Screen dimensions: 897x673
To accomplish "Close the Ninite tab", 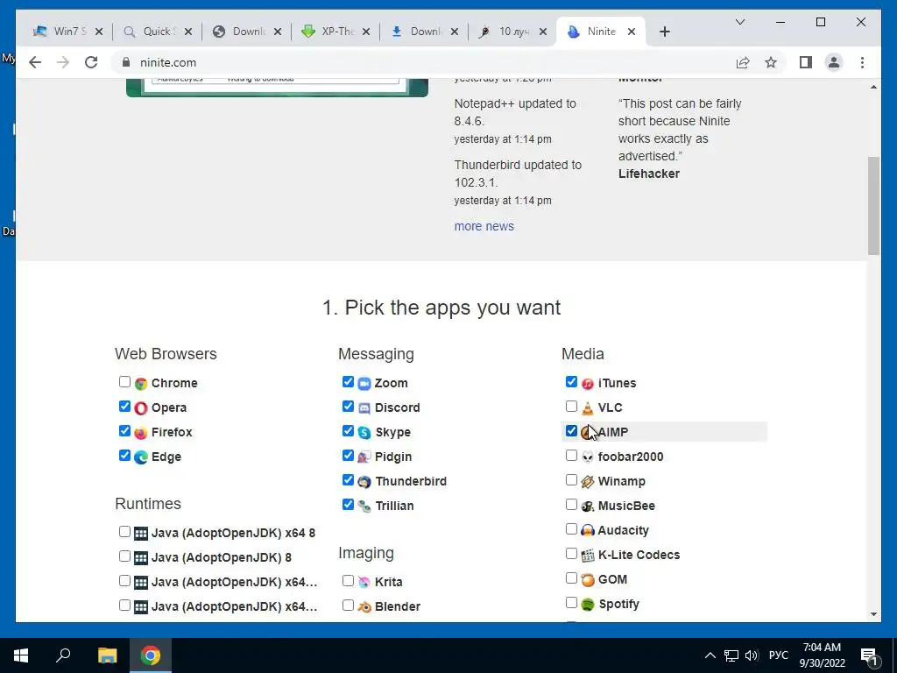I will [x=632, y=32].
